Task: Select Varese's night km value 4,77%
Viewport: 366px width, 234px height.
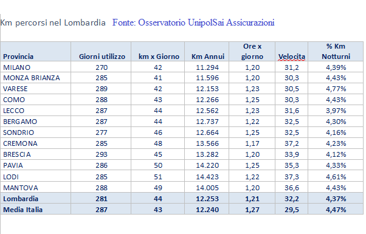Action: 336,89
